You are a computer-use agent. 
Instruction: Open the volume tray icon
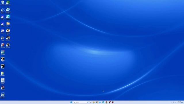pos(175,102)
